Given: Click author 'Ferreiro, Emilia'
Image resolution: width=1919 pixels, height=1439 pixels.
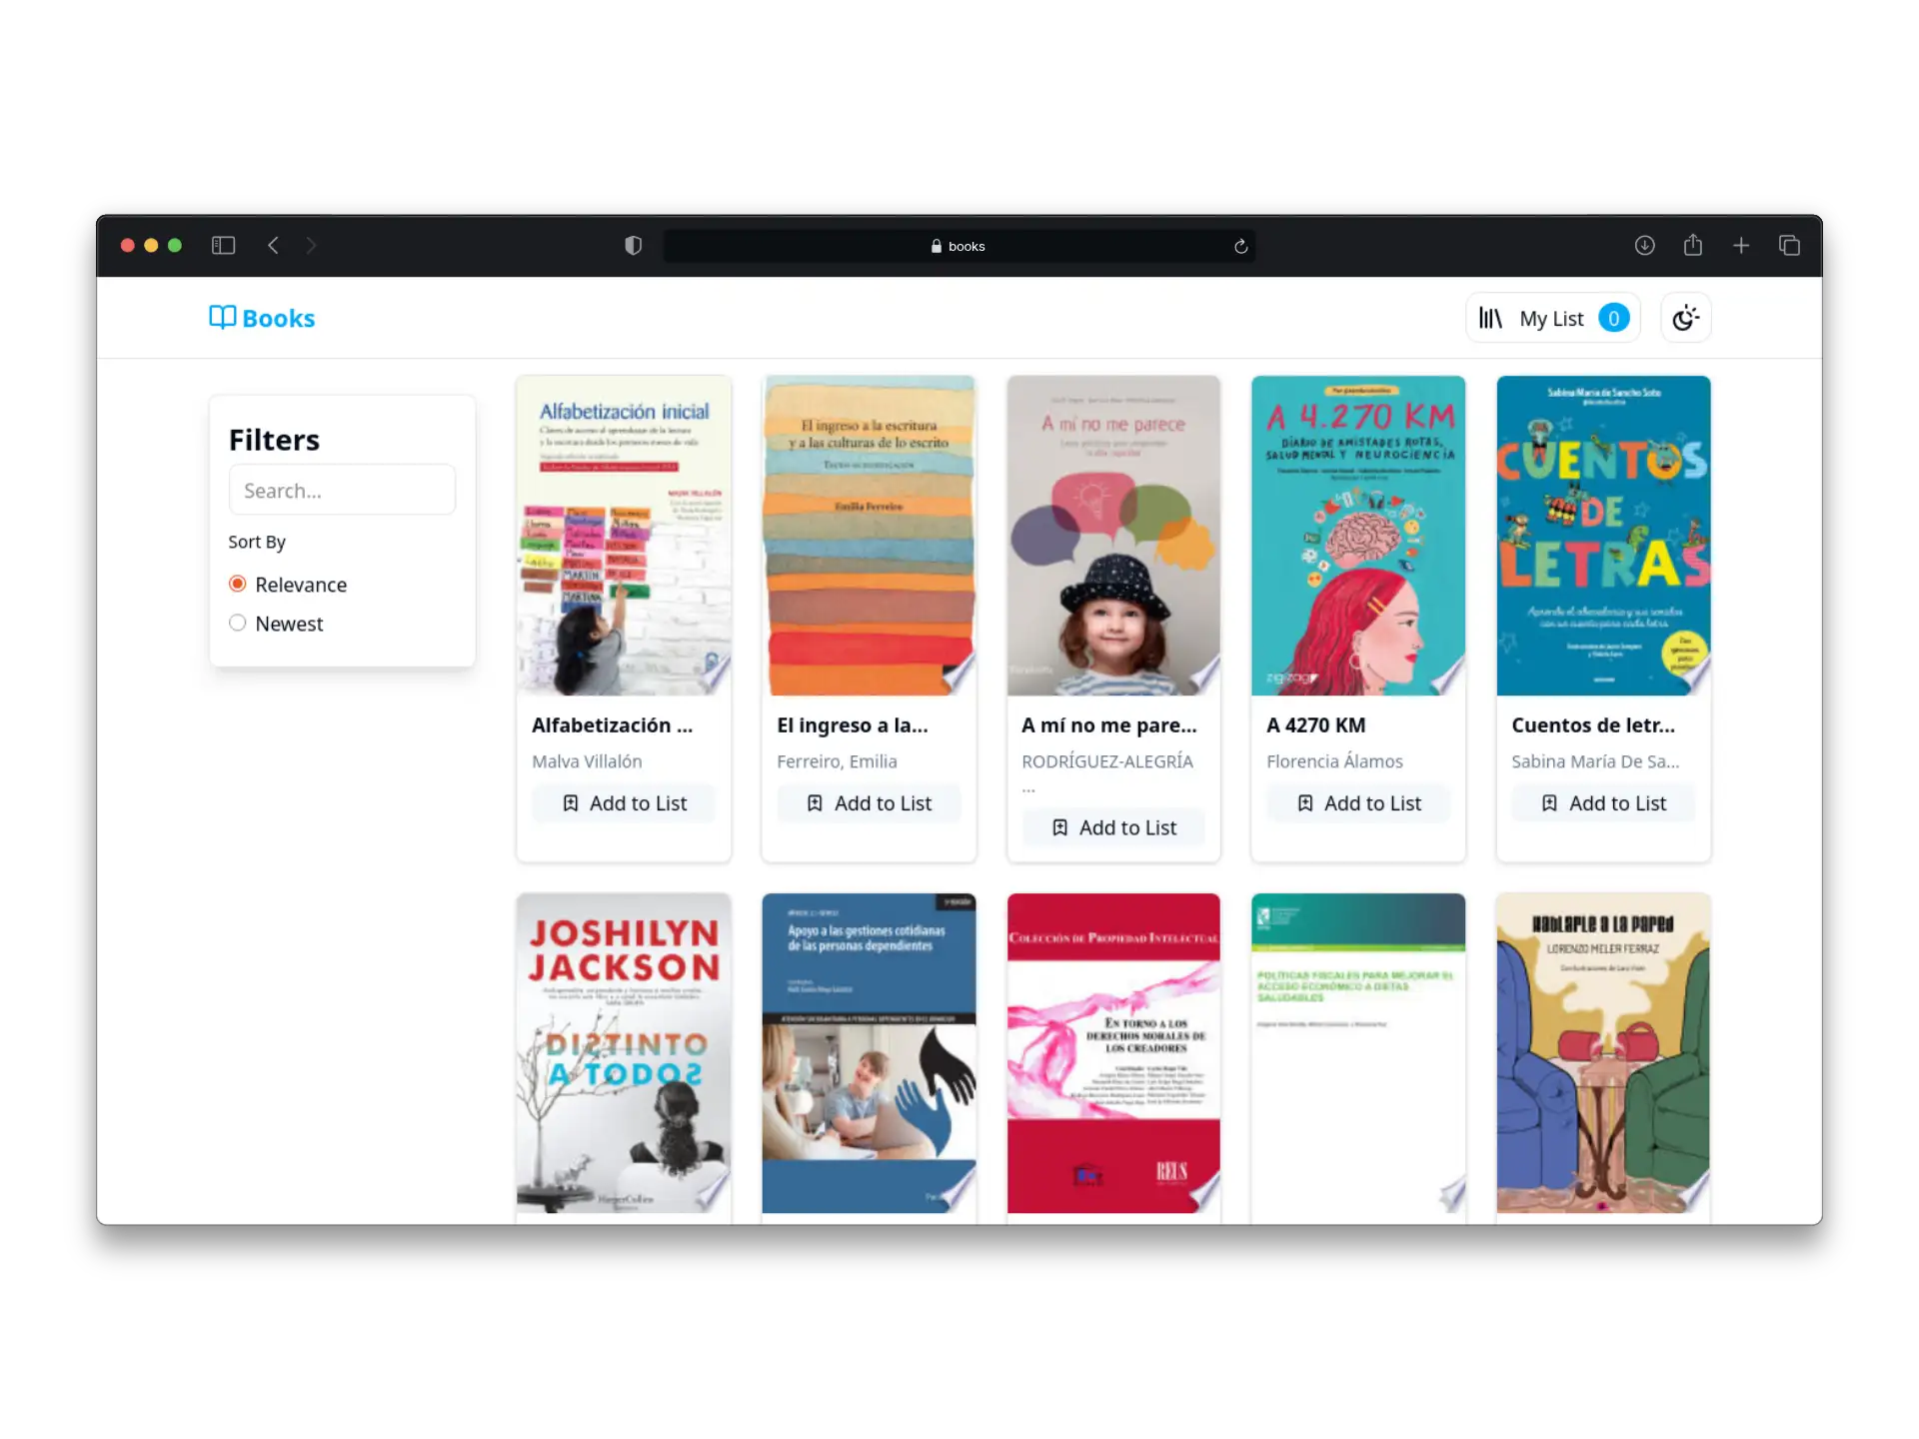Looking at the screenshot, I should point(837,761).
